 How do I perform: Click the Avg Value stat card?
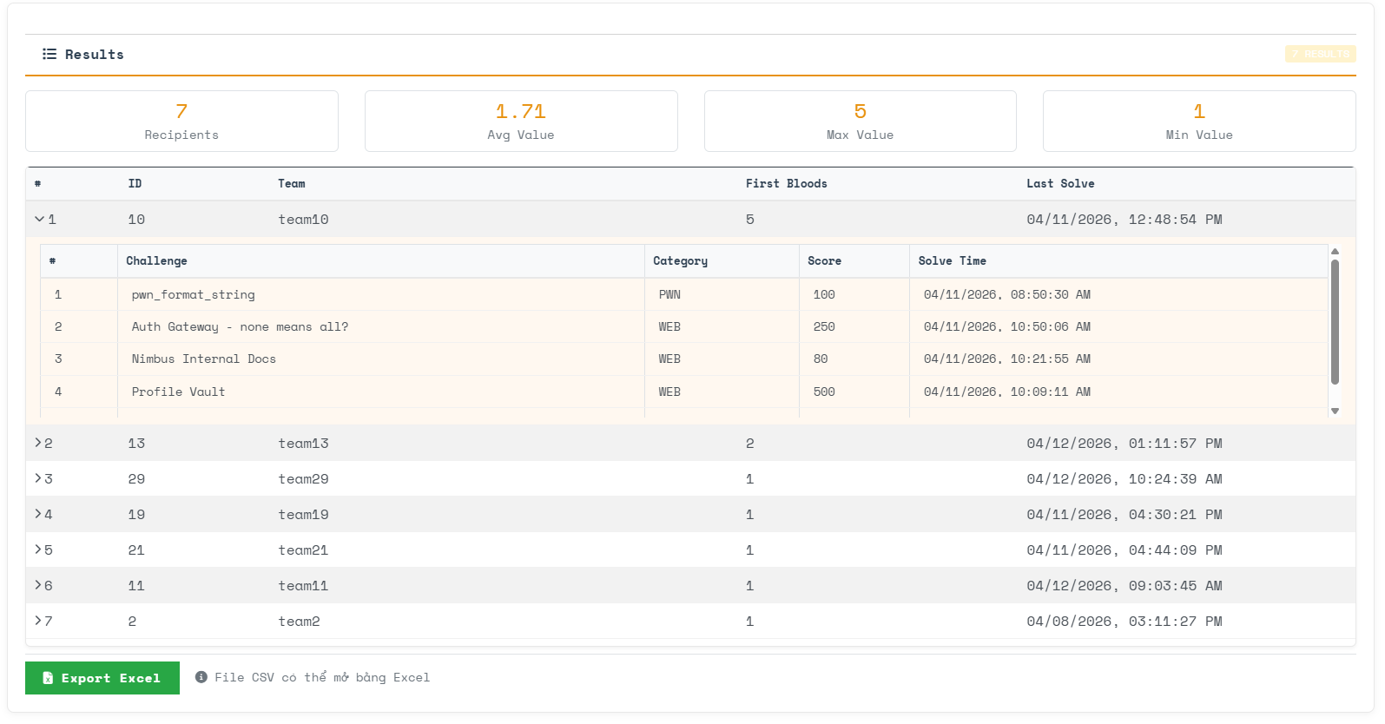click(x=521, y=122)
